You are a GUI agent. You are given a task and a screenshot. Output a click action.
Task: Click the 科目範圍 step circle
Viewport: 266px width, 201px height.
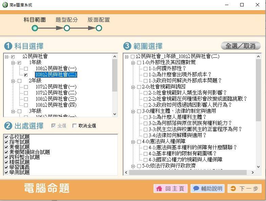tap(35, 28)
